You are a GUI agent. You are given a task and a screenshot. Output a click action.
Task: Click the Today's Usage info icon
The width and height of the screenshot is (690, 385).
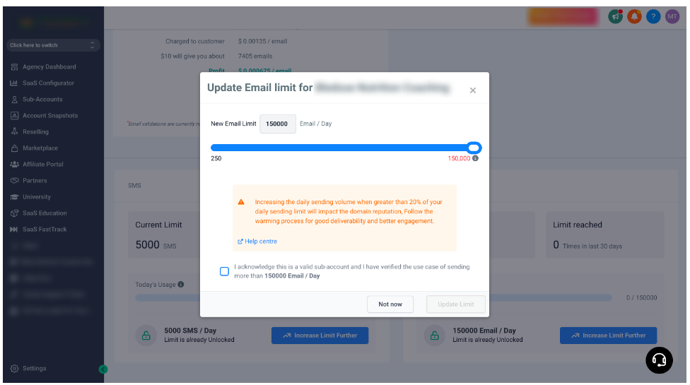pyautogui.click(x=181, y=285)
